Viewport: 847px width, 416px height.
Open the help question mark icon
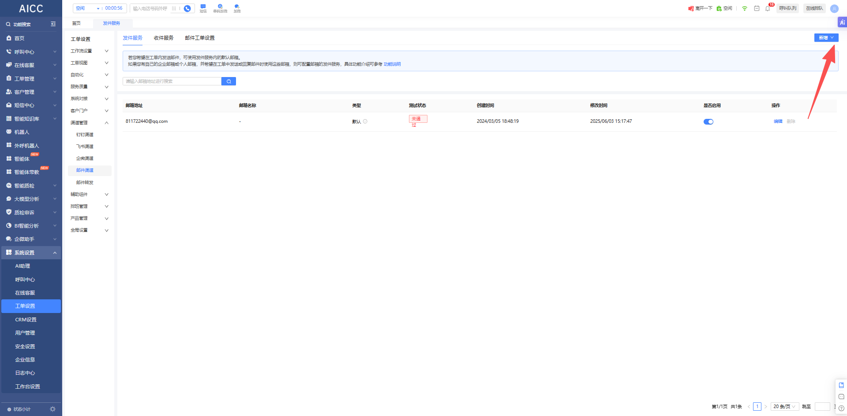click(841, 408)
